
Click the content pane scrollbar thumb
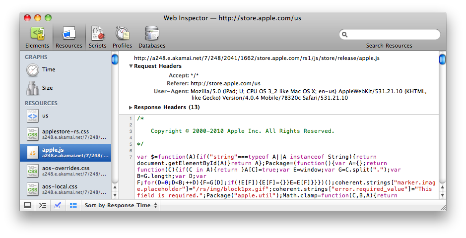(443, 59)
